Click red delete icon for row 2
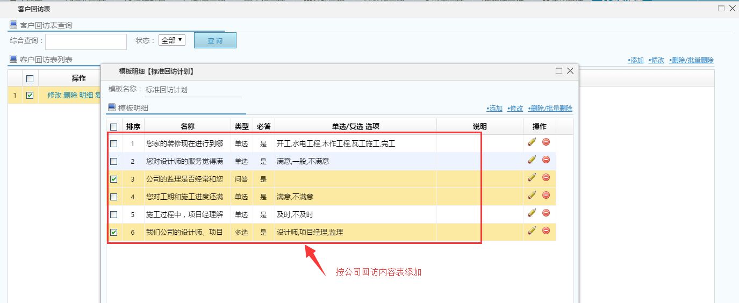Screen dimensions: 739x303 pos(546,160)
